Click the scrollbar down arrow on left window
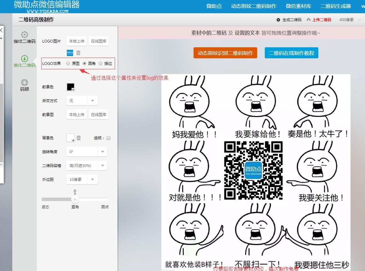This screenshot has height=271, width=365. pyautogui.click(x=1, y=165)
